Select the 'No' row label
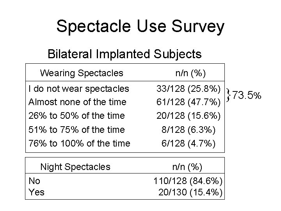281x211 pixels. [x=34, y=181]
